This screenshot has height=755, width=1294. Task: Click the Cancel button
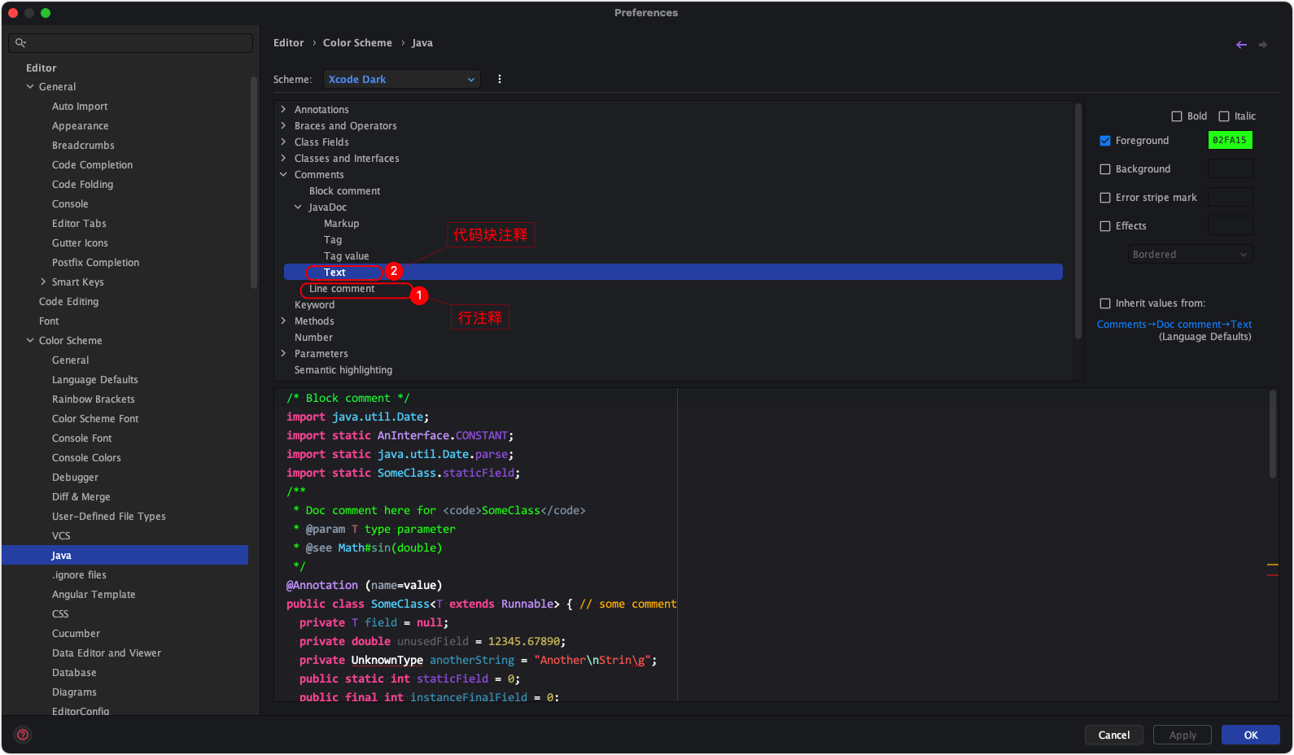tap(1114, 735)
